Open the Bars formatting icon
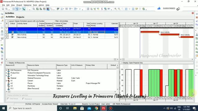Image resolution: width=198 pixels, height=111 pixels. coord(58,9)
